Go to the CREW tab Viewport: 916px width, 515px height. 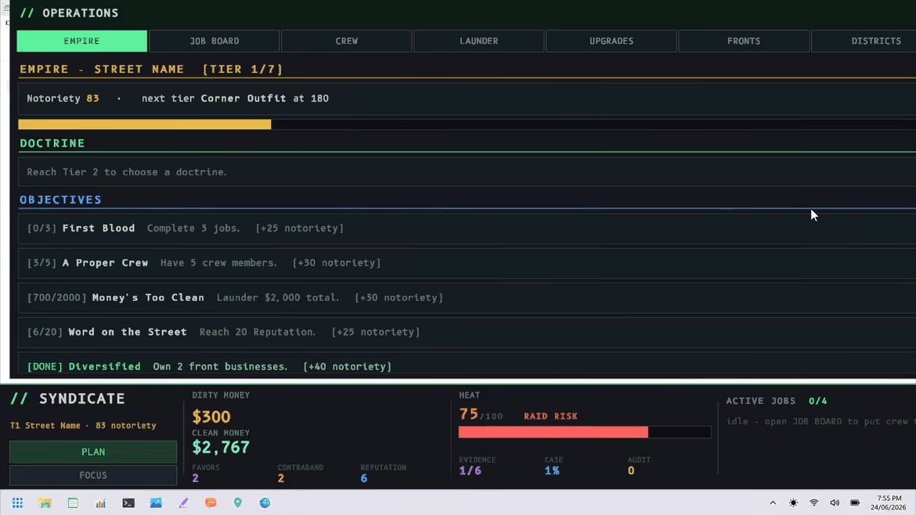pos(346,41)
